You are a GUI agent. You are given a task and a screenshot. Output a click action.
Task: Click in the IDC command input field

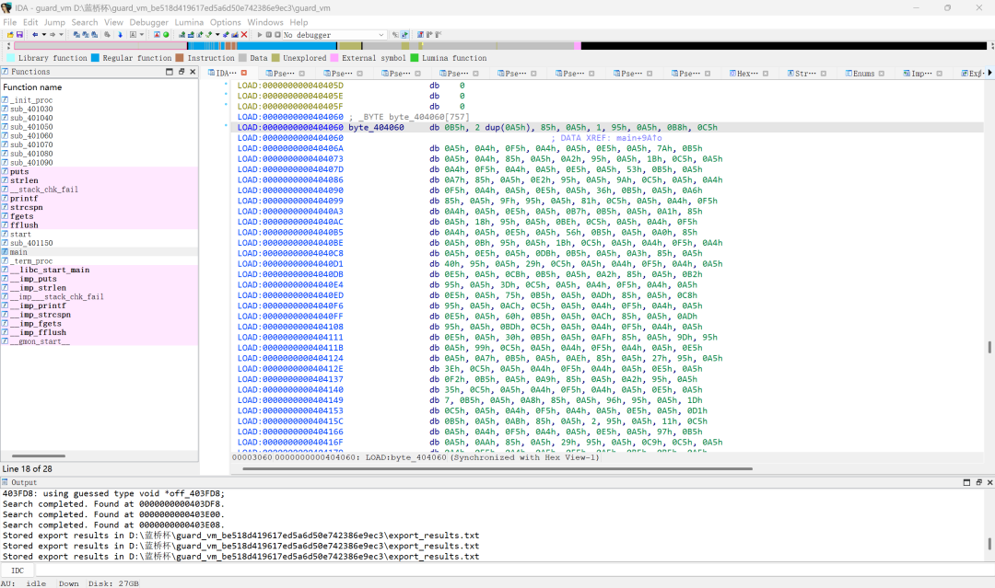pyautogui.click(x=514, y=571)
